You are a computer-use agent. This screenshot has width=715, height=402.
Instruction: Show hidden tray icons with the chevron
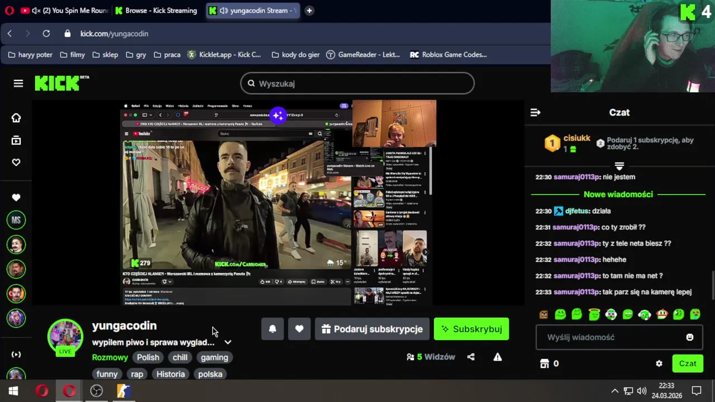pyautogui.click(x=614, y=391)
